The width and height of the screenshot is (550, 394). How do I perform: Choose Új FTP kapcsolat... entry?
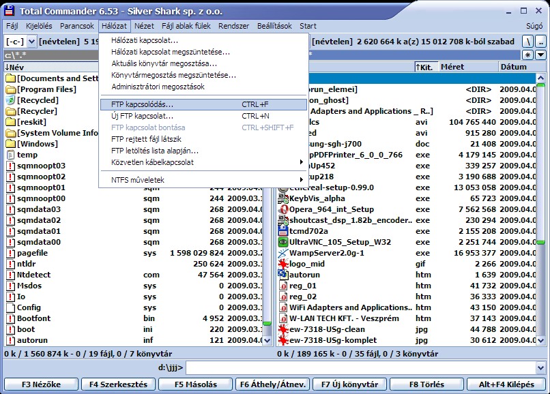(203, 116)
